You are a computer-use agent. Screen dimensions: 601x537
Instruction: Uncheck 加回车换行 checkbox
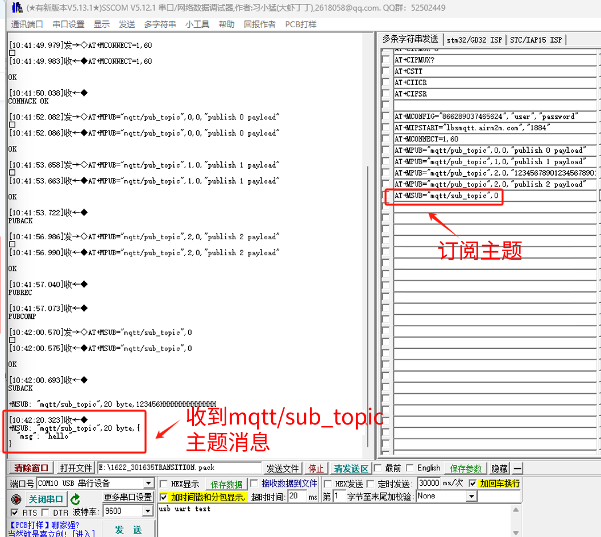tap(473, 484)
